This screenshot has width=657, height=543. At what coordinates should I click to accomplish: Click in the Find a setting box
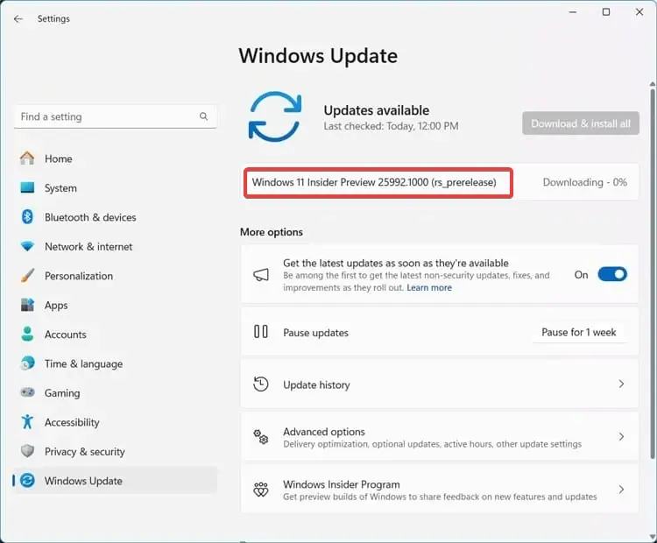pos(116,116)
